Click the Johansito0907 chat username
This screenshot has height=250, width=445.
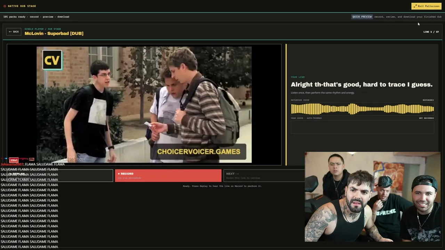point(12,164)
